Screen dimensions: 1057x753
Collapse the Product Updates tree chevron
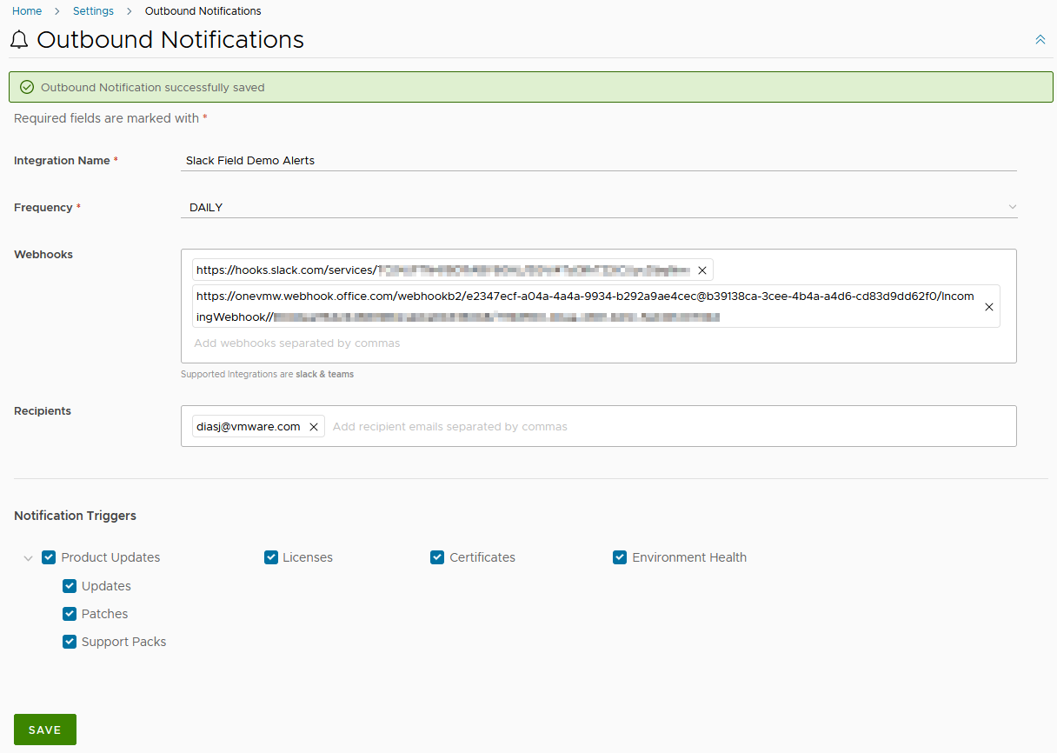pyautogui.click(x=28, y=558)
